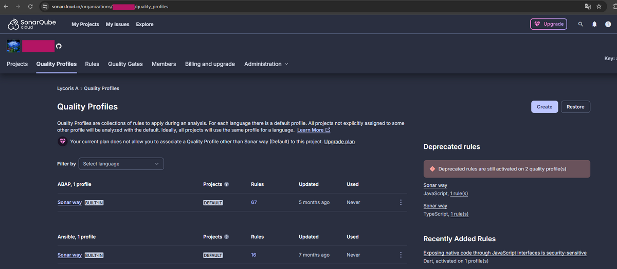Click the deprecated rules warning banner
The width and height of the screenshot is (617, 269).
[x=506, y=169]
